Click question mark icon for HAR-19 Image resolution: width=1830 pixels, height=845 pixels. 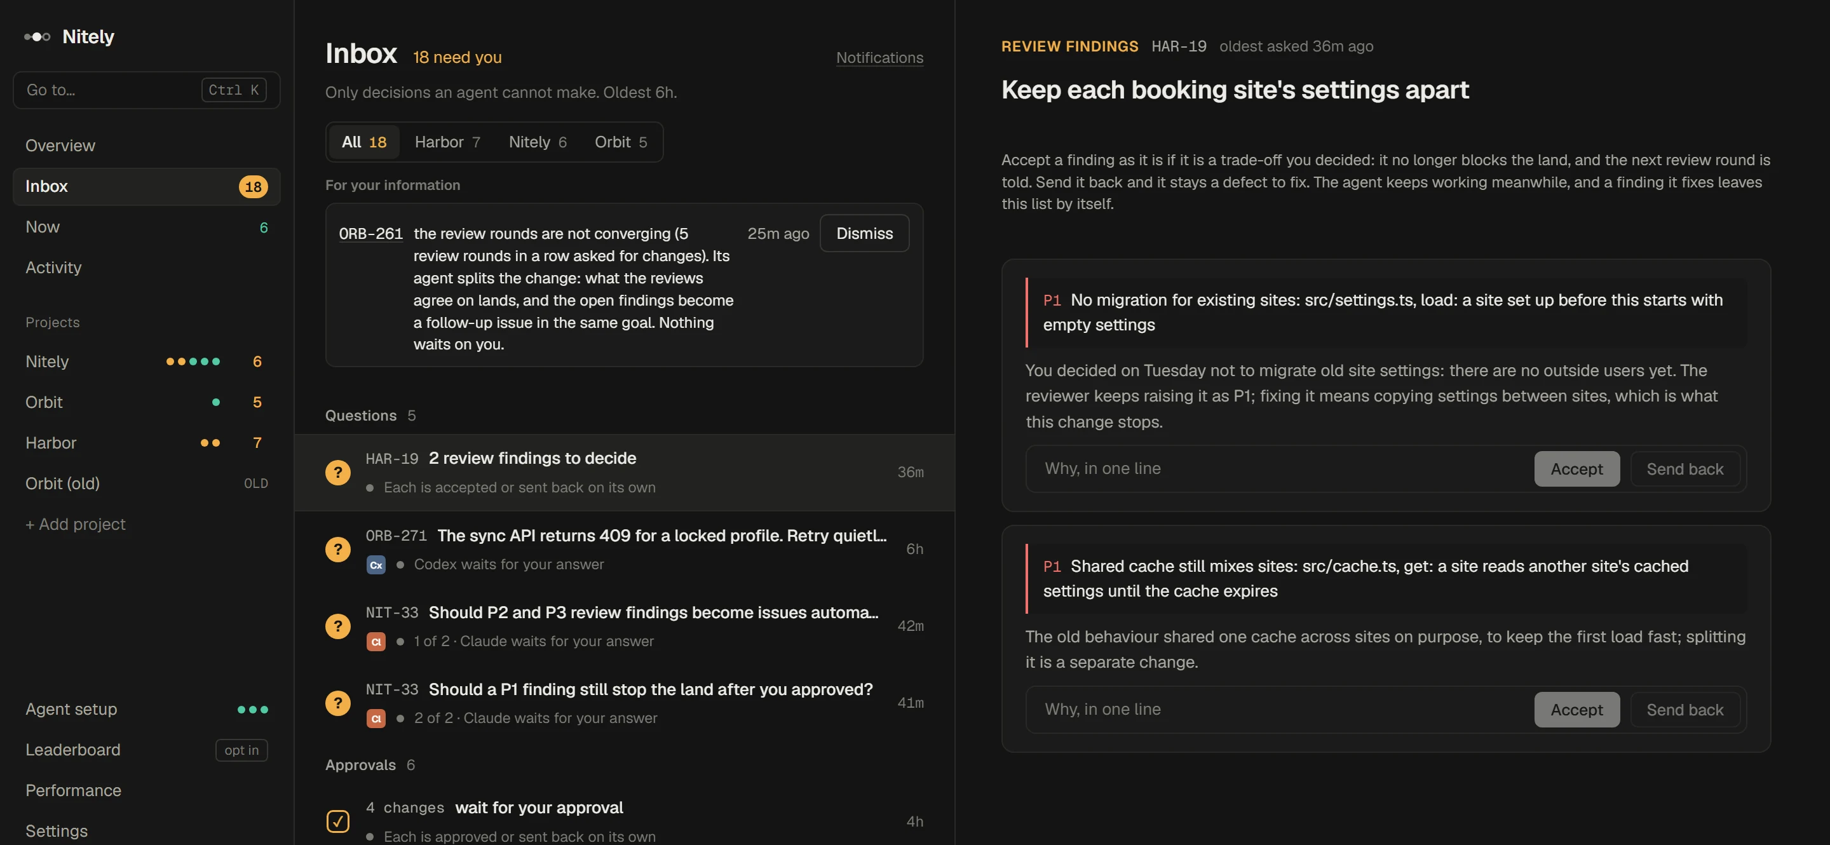click(x=337, y=472)
